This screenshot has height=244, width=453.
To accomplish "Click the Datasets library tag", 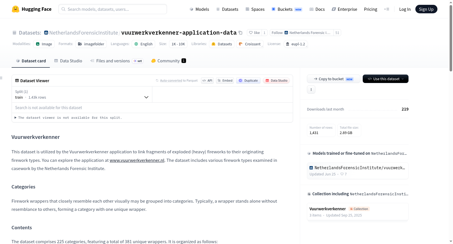I will tap(222, 44).
